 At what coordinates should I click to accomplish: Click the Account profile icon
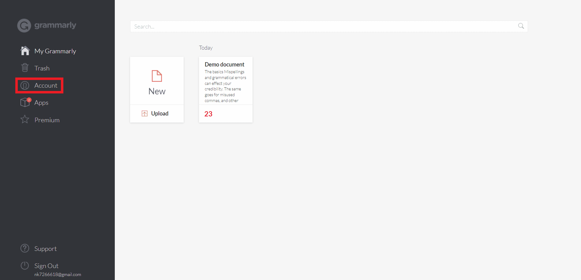click(25, 85)
